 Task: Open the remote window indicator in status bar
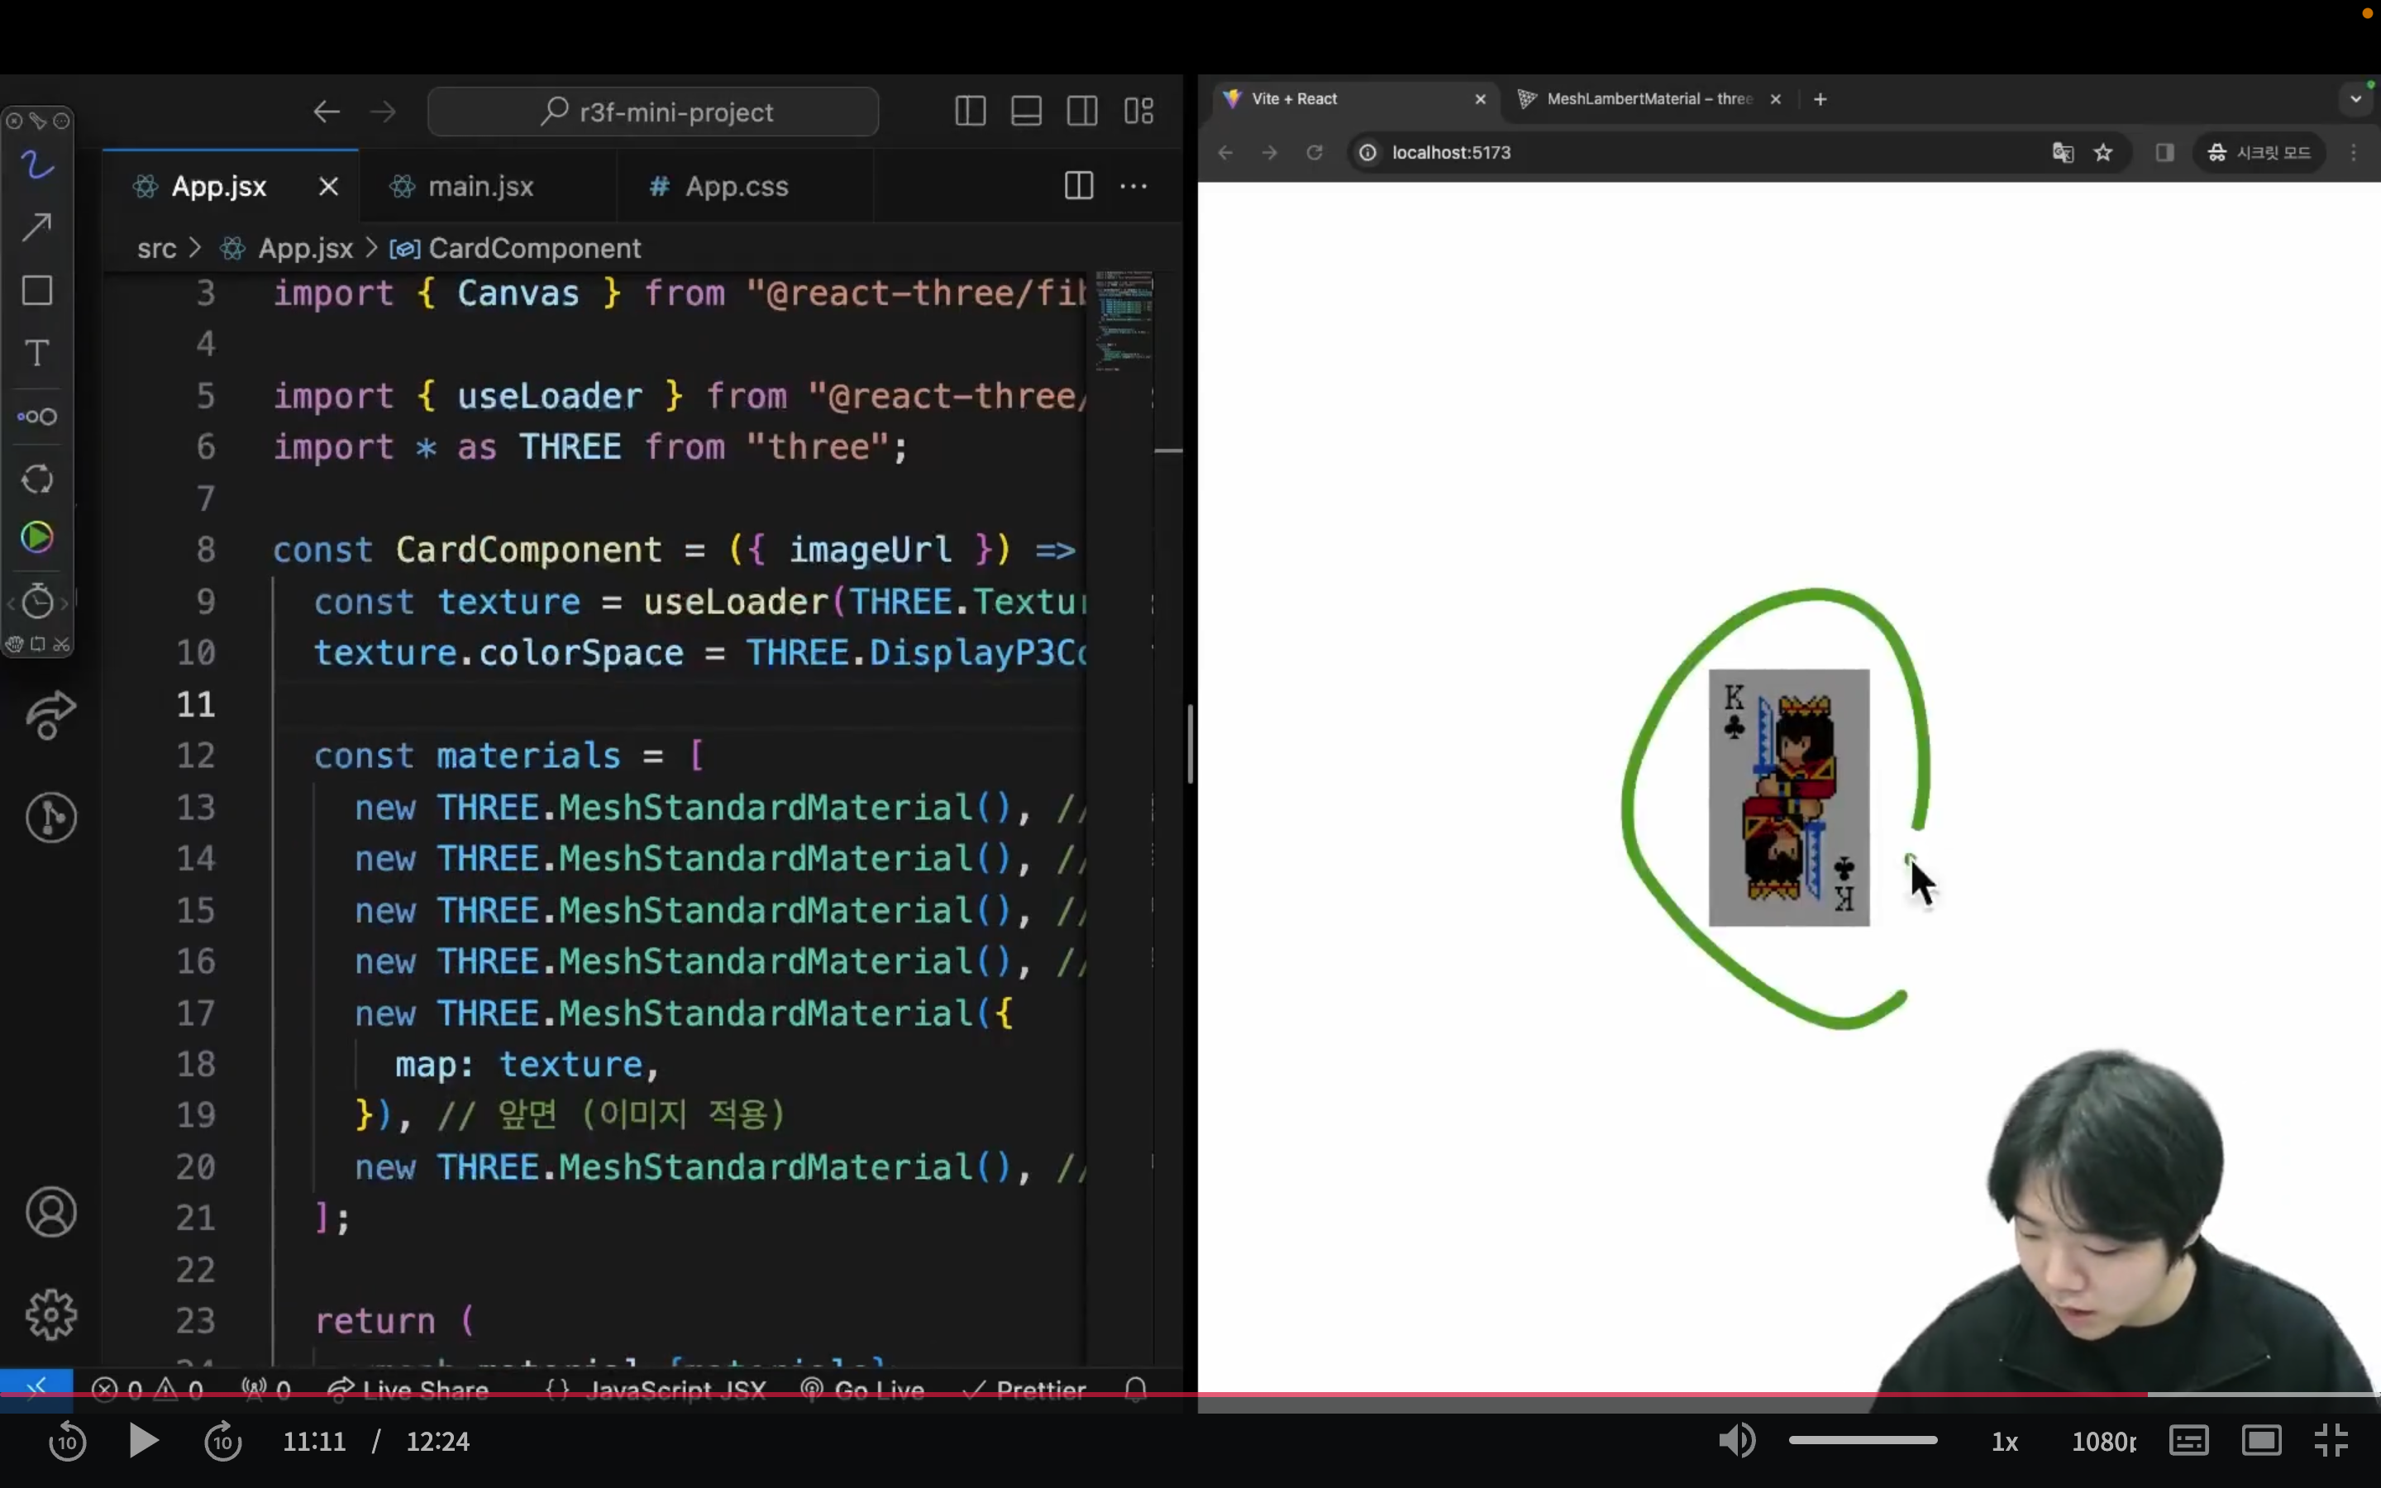(x=36, y=1388)
